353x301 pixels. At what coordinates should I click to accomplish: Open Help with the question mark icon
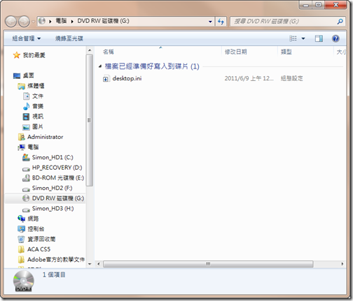[x=335, y=38]
